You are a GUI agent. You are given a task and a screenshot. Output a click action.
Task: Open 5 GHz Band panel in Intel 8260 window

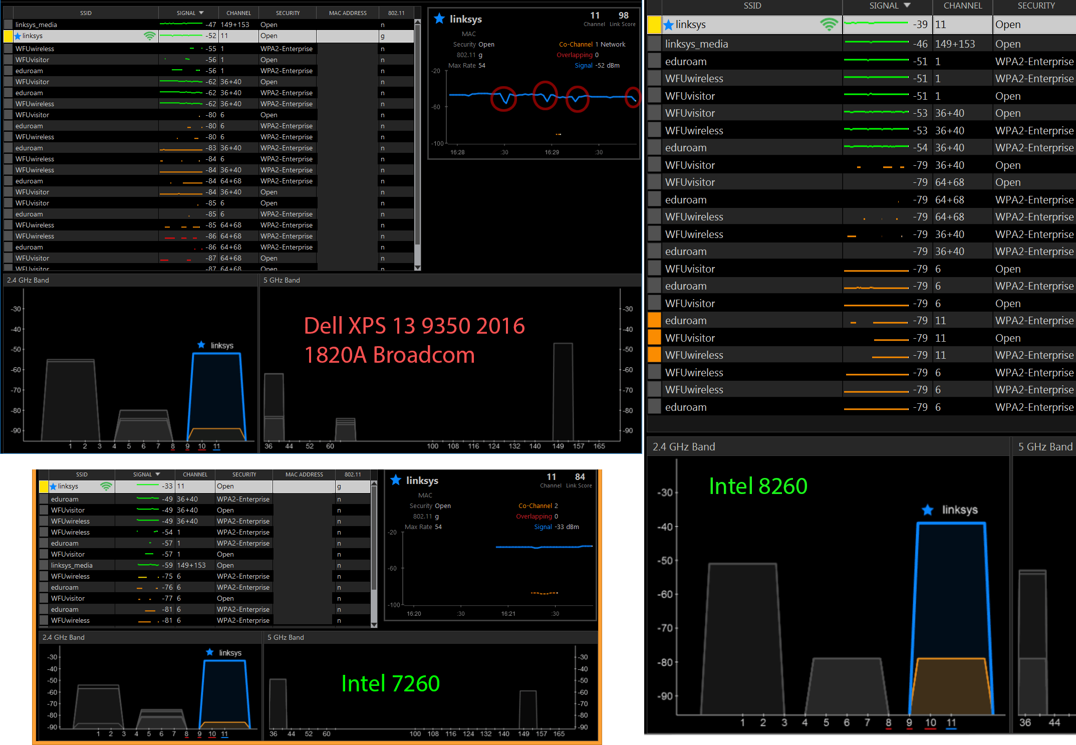coord(1045,447)
